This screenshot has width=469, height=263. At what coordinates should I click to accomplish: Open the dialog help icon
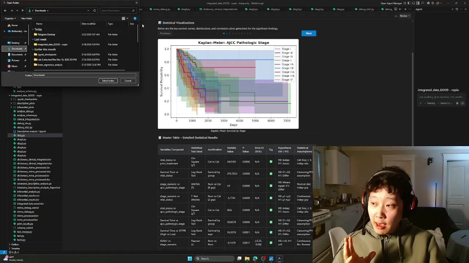pyautogui.click(x=135, y=18)
